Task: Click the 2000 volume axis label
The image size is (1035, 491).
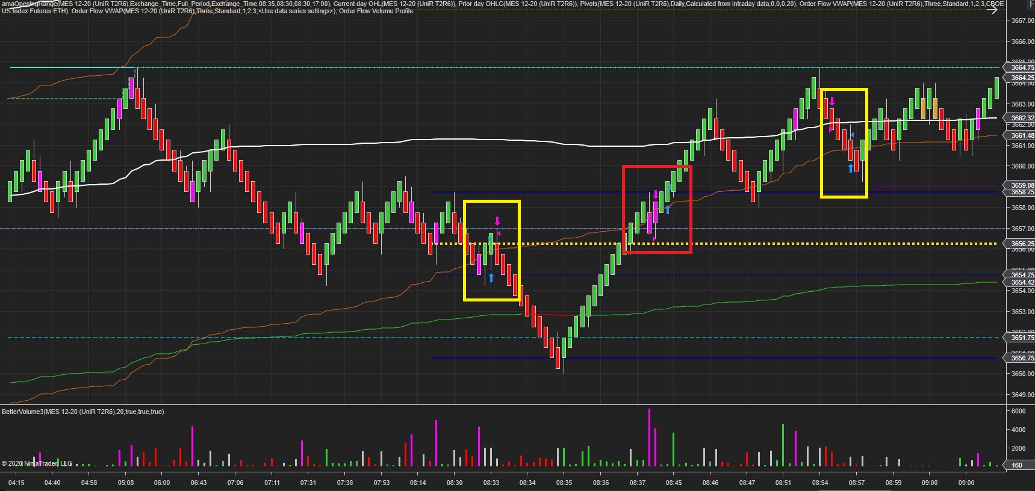Action: click(1018, 448)
